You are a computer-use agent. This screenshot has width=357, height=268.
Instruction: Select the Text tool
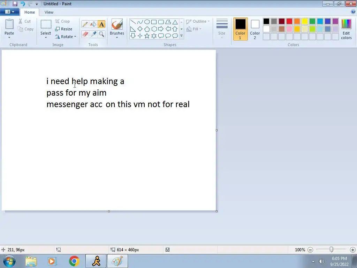101,24
